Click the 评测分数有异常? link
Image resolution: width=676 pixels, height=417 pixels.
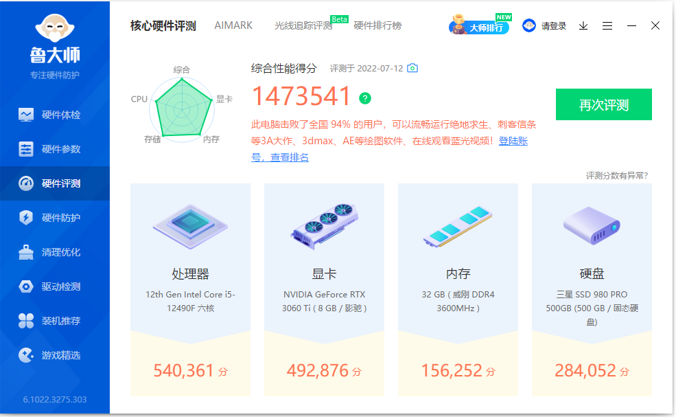click(x=616, y=175)
